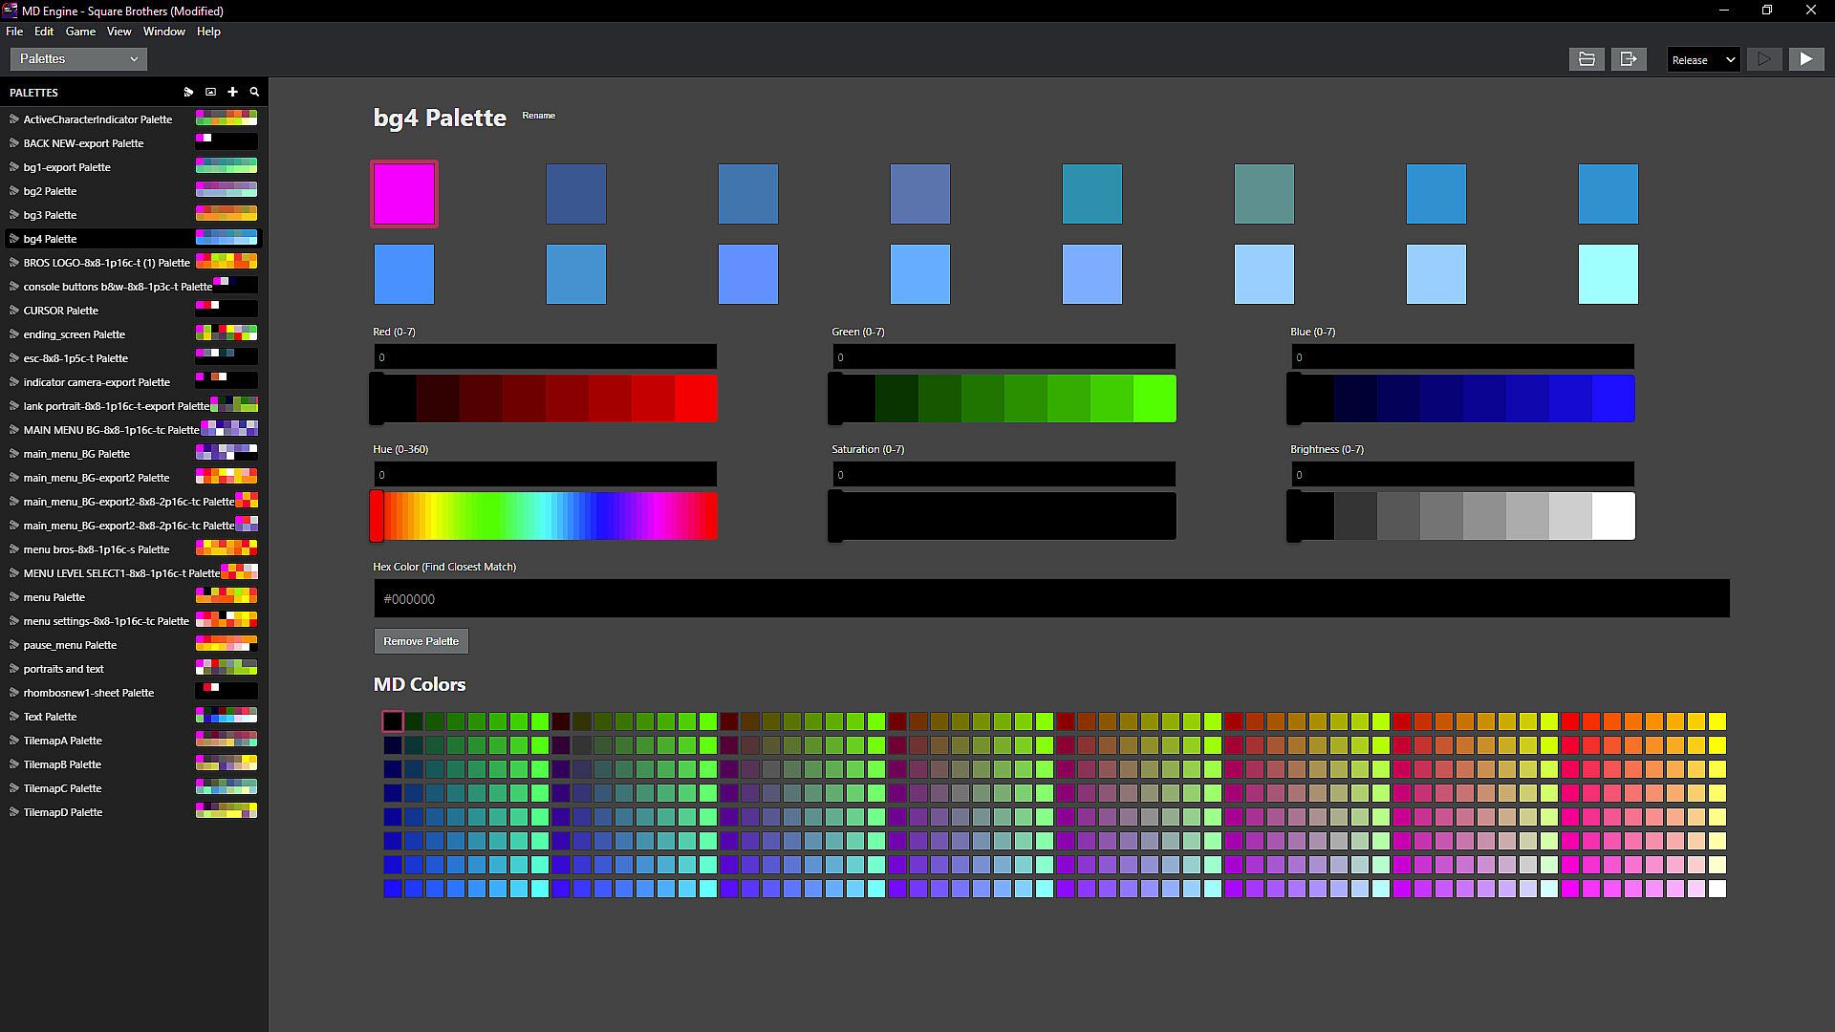Click swatch icon beside TilemapA Palette
This screenshot has height=1032, width=1835.
(x=14, y=741)
